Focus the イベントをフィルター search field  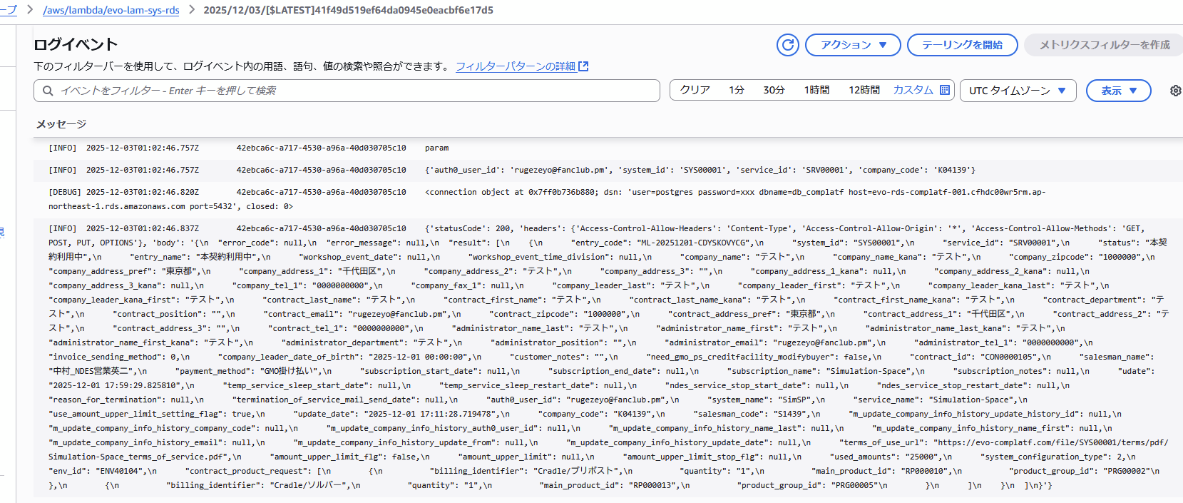pyautogui.click(x=349, y=91)
